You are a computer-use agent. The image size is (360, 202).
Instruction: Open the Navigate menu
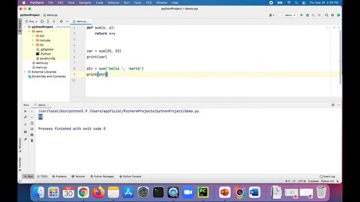click(85, 3)
